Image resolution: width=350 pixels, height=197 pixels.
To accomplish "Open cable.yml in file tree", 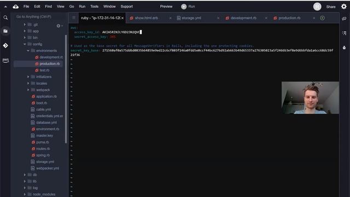I will [x=43, y=109].
